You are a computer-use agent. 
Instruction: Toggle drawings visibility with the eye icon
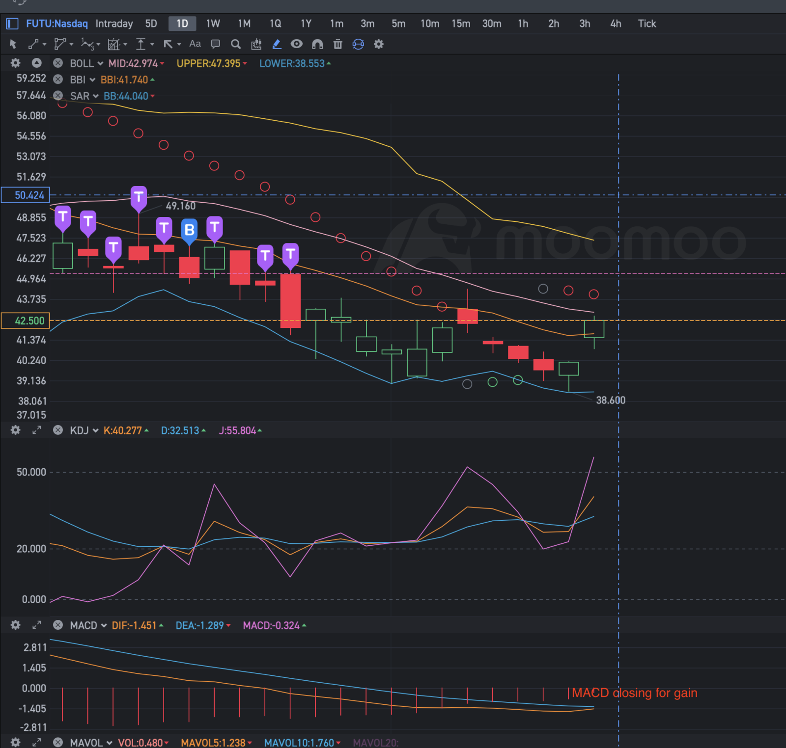[297, 44]
